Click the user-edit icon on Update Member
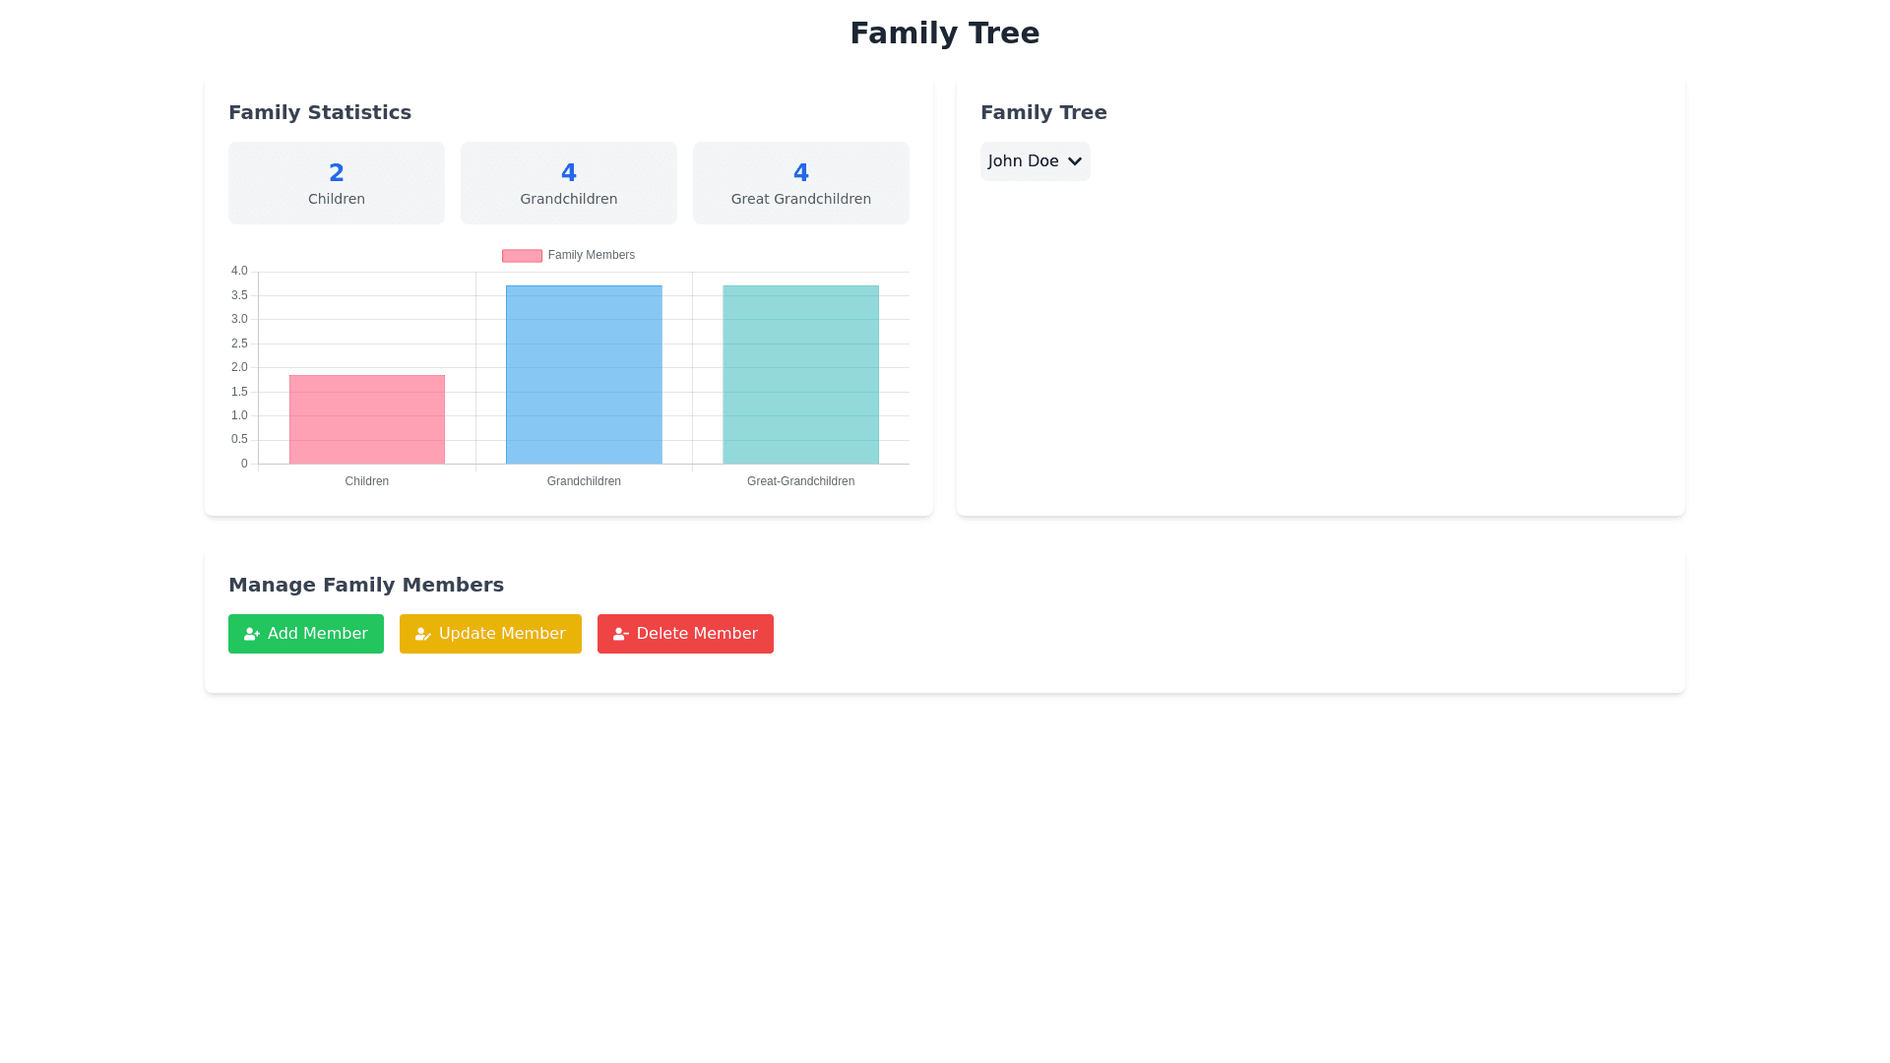Viewport: 1890px width, 1063px height. tap(423, 635)
